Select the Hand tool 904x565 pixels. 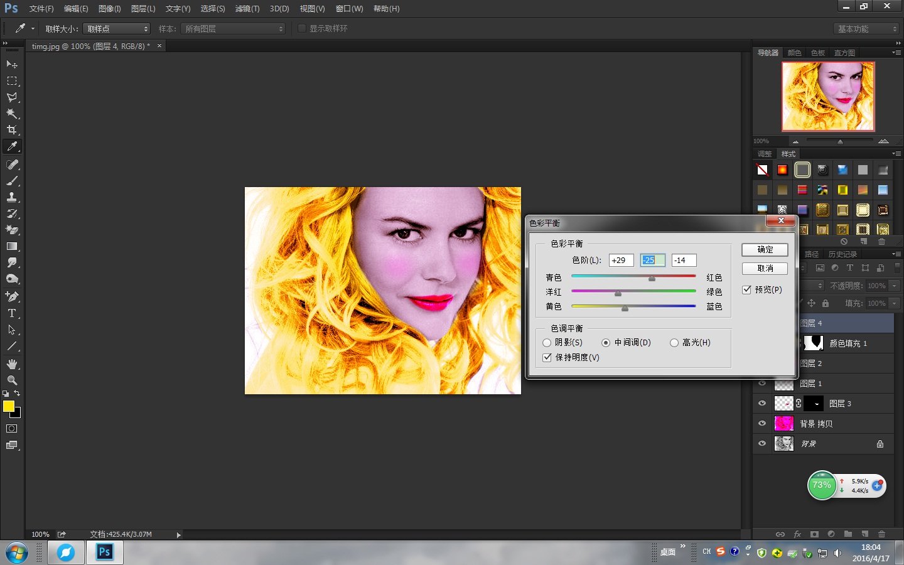click(13, 363)
